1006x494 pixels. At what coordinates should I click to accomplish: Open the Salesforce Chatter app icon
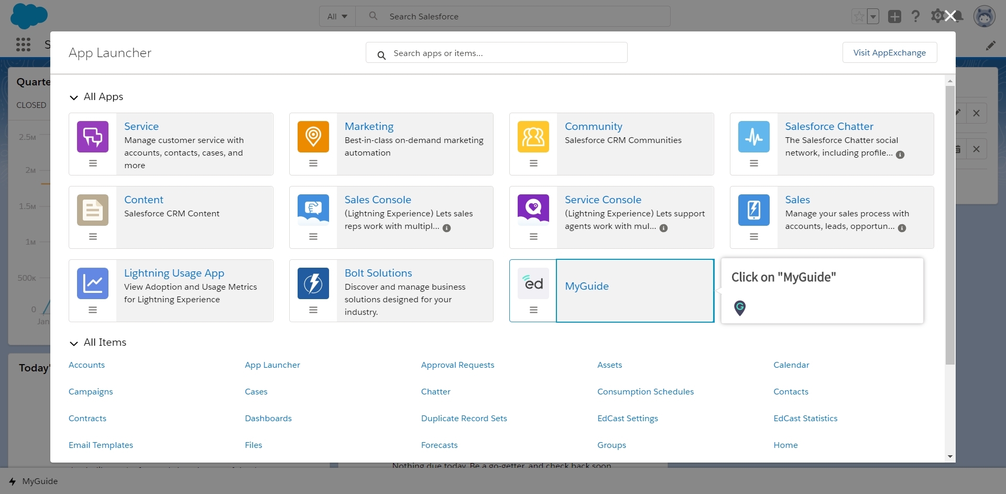pyautogui.click(x=754, y=137)
